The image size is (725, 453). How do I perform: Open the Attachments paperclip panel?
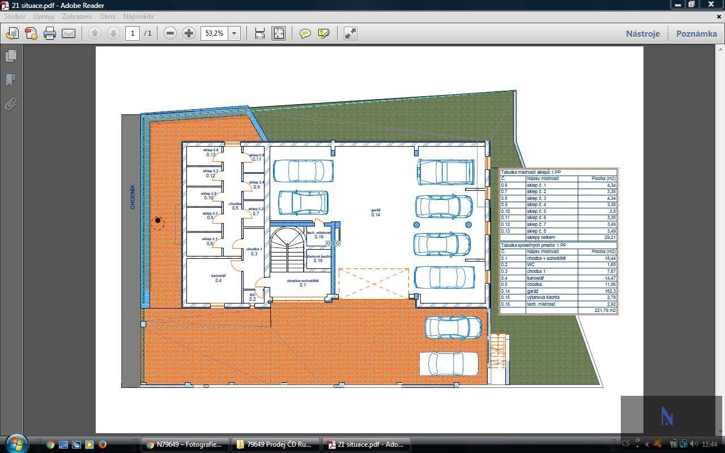pyautogui.click(x=11, y=104)
